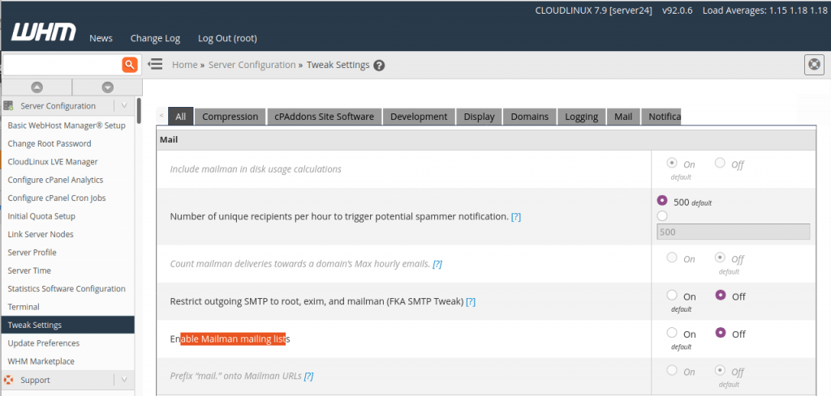Open Basic WebHost Manager Setup
This screenshot has width=831, height=396.
click(x=67, y=126)
